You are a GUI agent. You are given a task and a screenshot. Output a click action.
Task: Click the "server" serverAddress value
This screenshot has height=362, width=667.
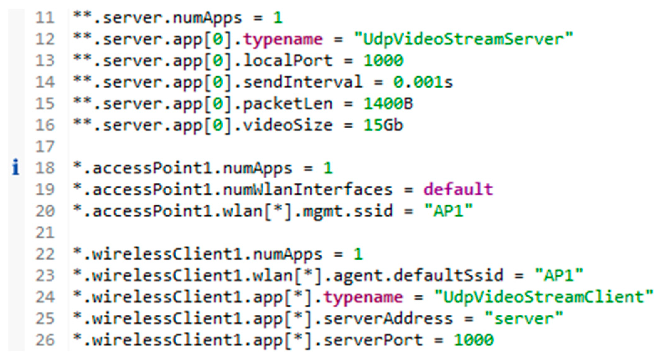(524, 319)
